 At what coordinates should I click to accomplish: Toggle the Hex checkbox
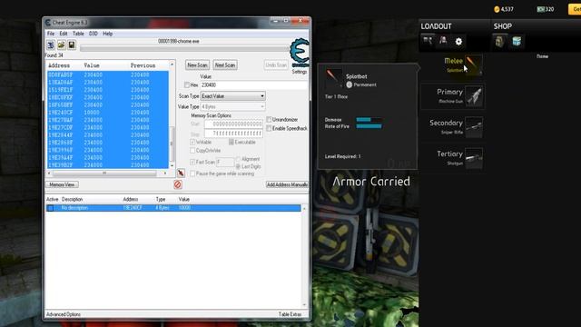click(x=187, y=84)
